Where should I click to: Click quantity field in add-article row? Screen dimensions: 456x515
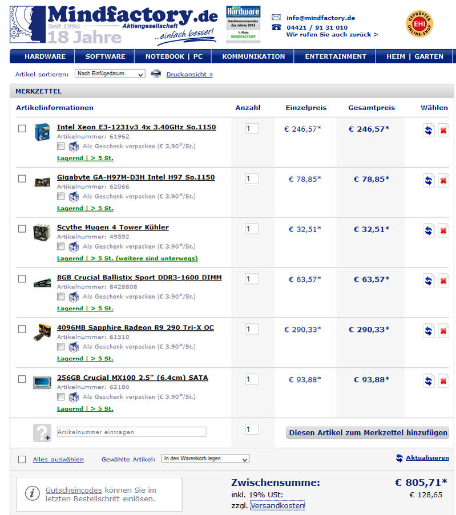pos(252,429)
